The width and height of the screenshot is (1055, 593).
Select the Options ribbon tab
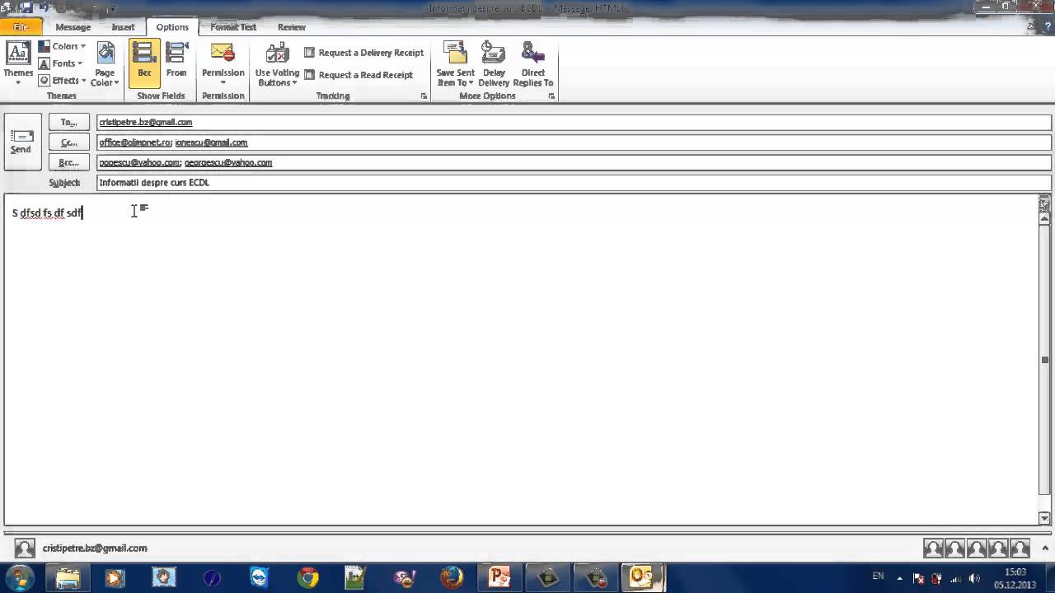coord(172,27)
